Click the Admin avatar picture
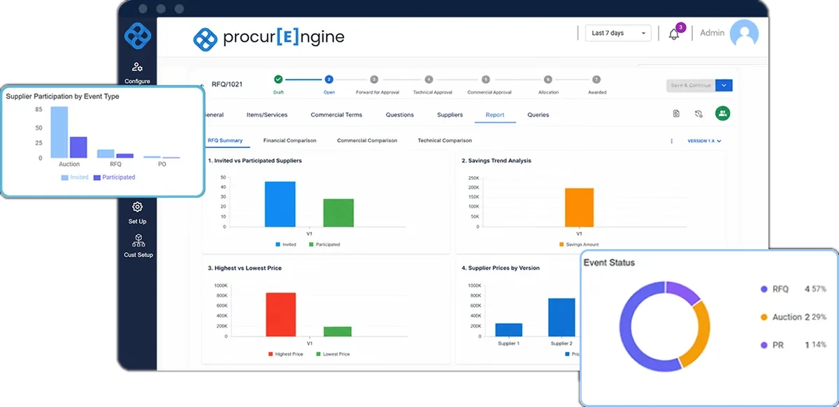The image size is (839, 407). (744, 33)
